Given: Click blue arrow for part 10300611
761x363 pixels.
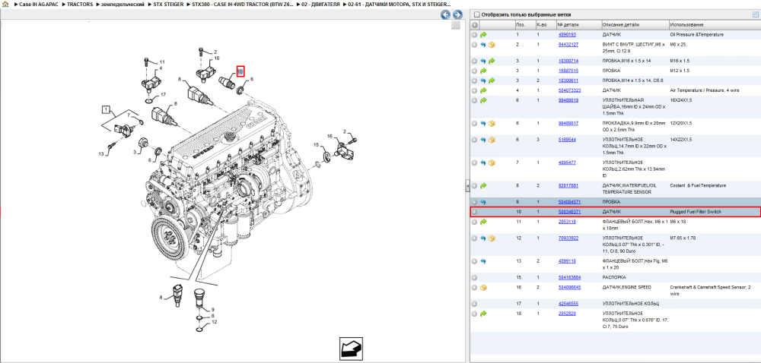Looking at the screenshot, I should 483,80.
